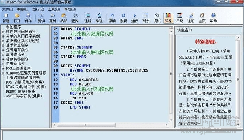
Task: Click the editor scroll-right arrow
Action: pyautogui.click(x=166, y=125)
